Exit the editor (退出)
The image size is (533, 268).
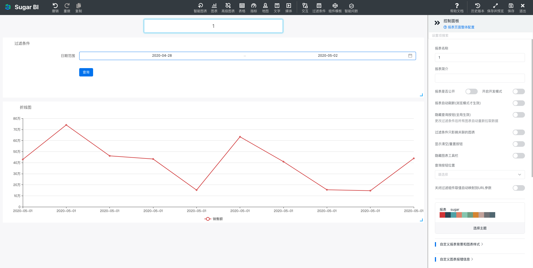pyautogui.click(x=523, y=8)
